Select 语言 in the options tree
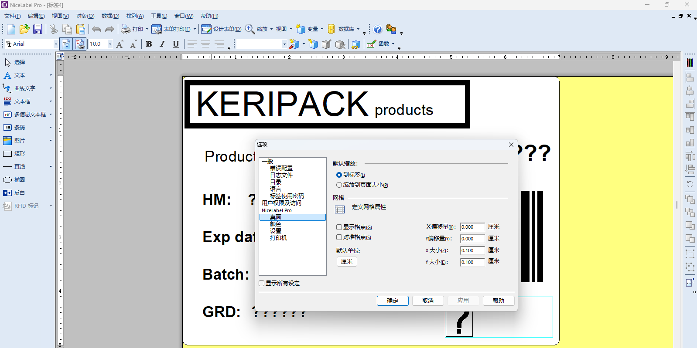This screenshot has width=697, height=348. pos(276,189)
